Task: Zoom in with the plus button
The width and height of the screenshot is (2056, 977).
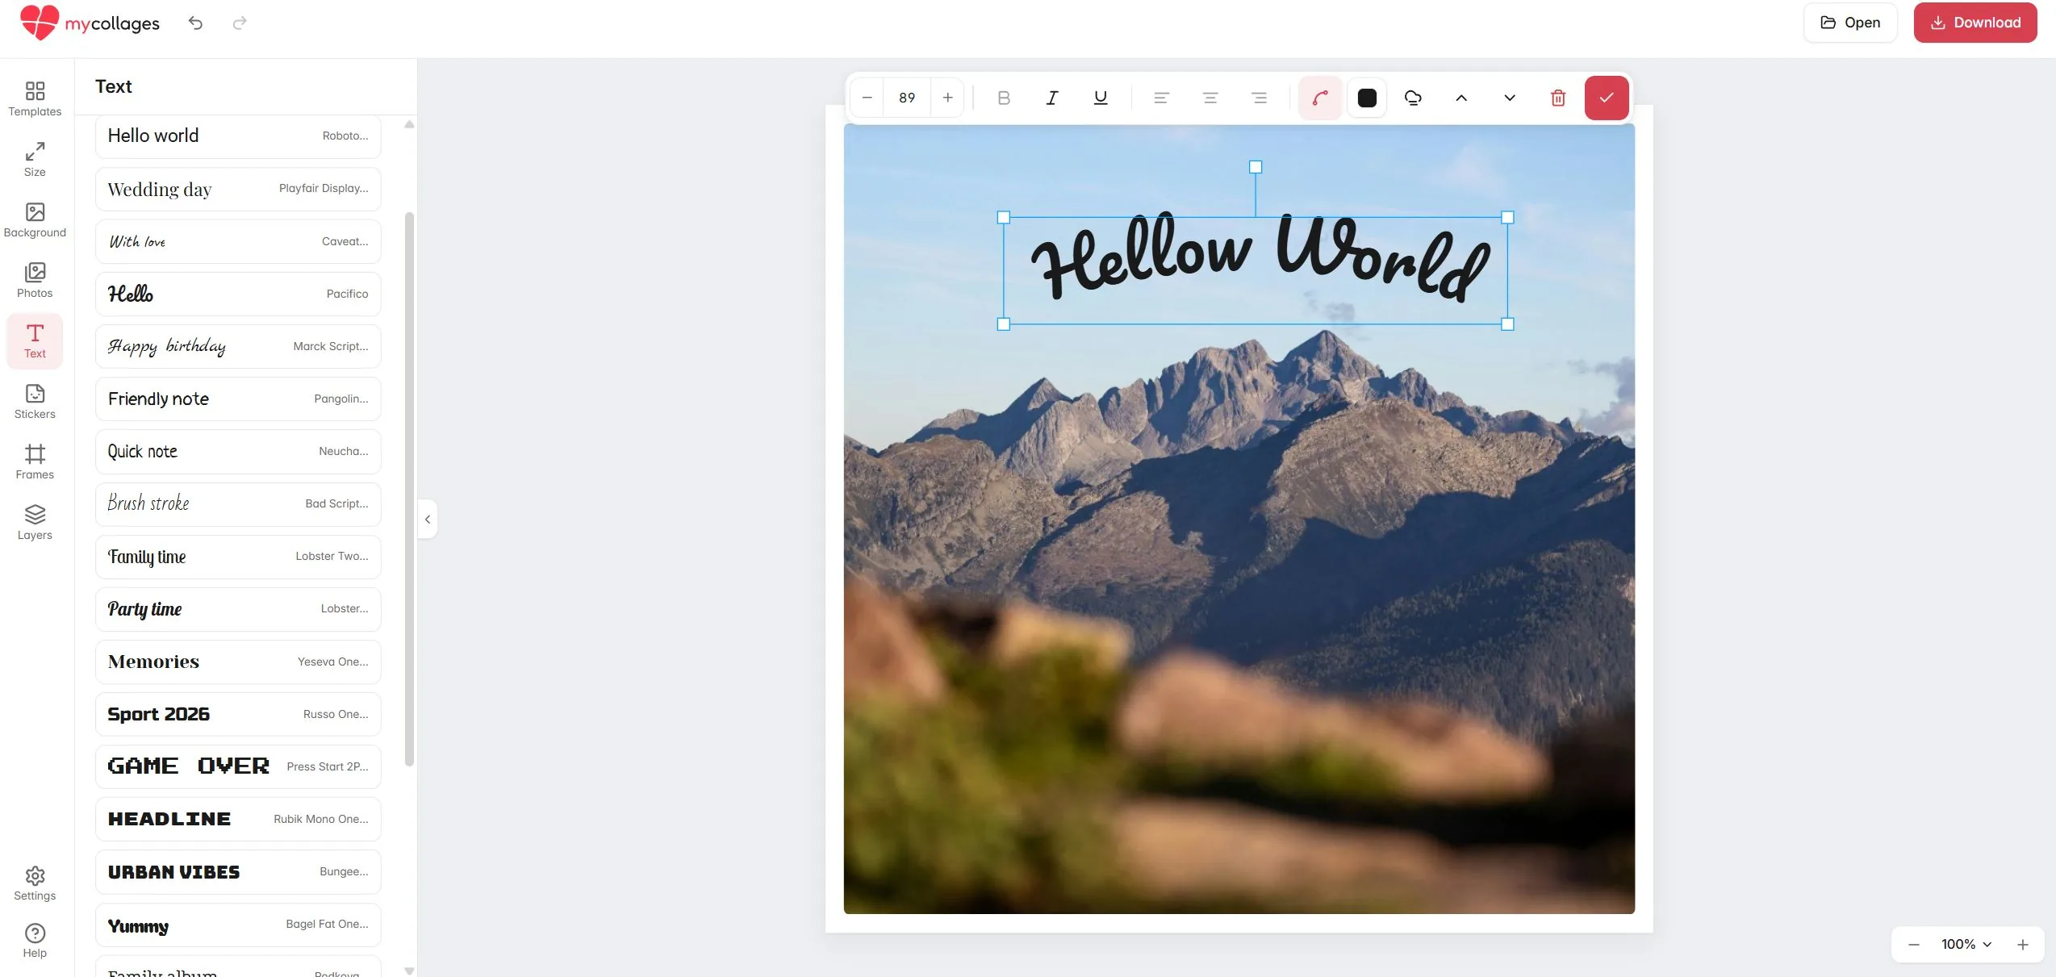Action: (2023, 944)
